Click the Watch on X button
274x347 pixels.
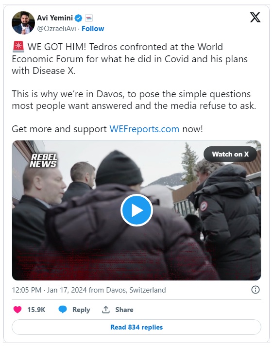tap(230, 154)
